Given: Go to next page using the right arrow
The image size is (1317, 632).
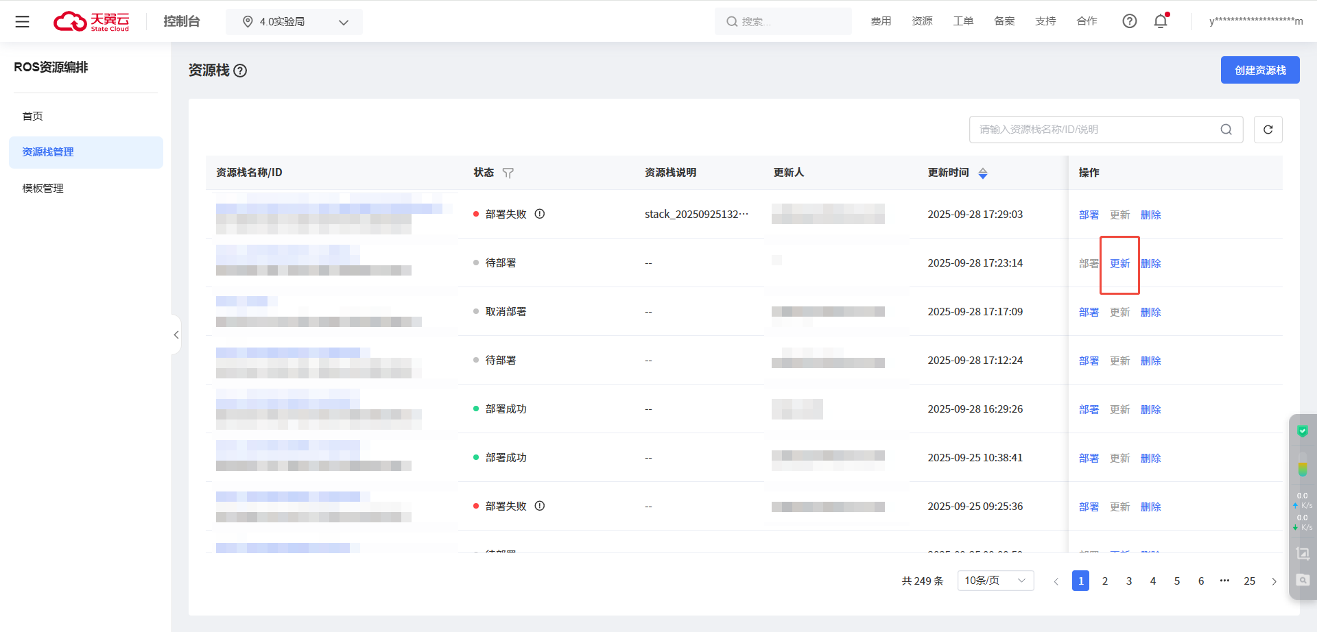Looking at the screenshot, I should tap(1274, 581).
